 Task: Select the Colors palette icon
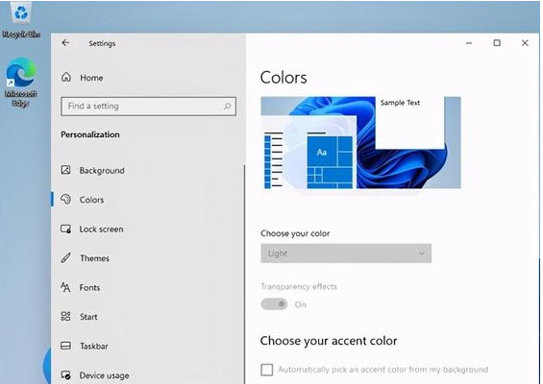pyautogui.click(x=65, y=200)
